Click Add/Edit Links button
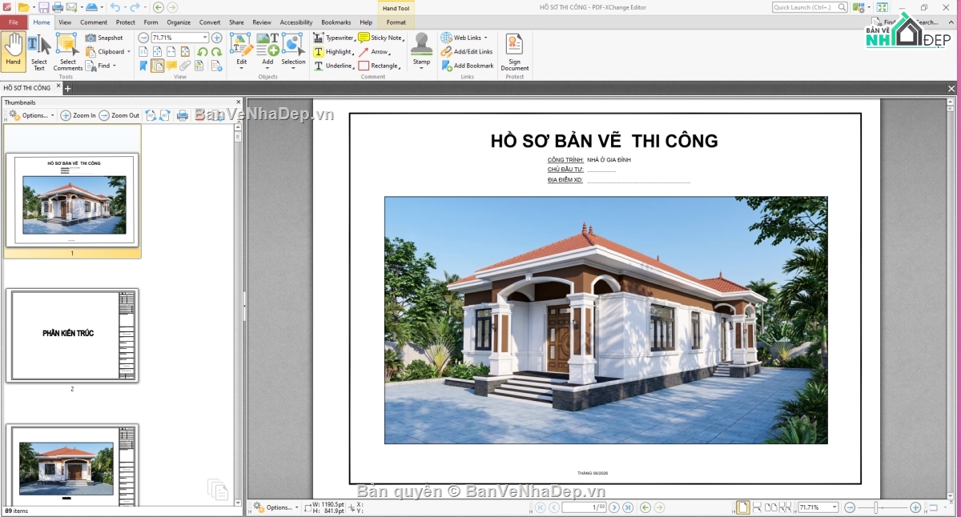Viewport: 961px width, 517px height. [x=467, y=51]
